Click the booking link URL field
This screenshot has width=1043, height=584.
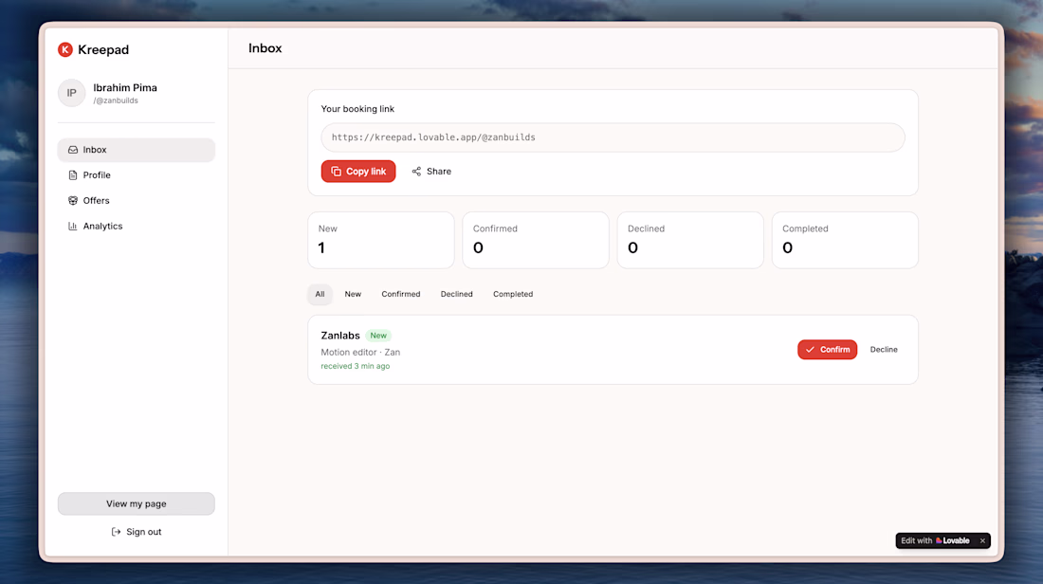[x=613, y=137]
